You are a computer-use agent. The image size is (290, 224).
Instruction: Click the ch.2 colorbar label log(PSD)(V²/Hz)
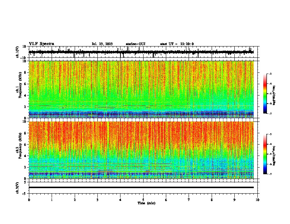274,156
